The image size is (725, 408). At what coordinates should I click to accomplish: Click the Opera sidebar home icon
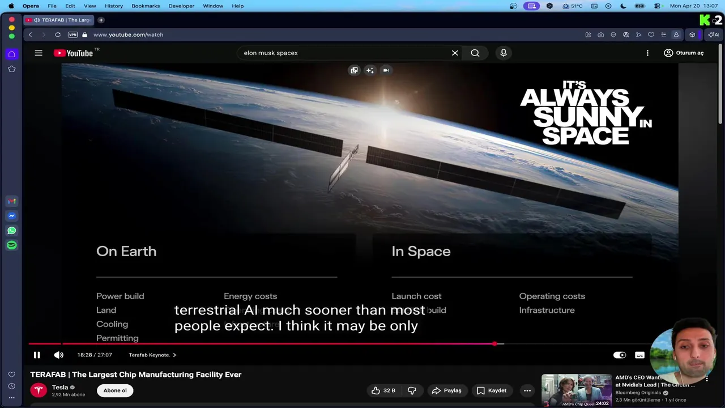point(11,54)
